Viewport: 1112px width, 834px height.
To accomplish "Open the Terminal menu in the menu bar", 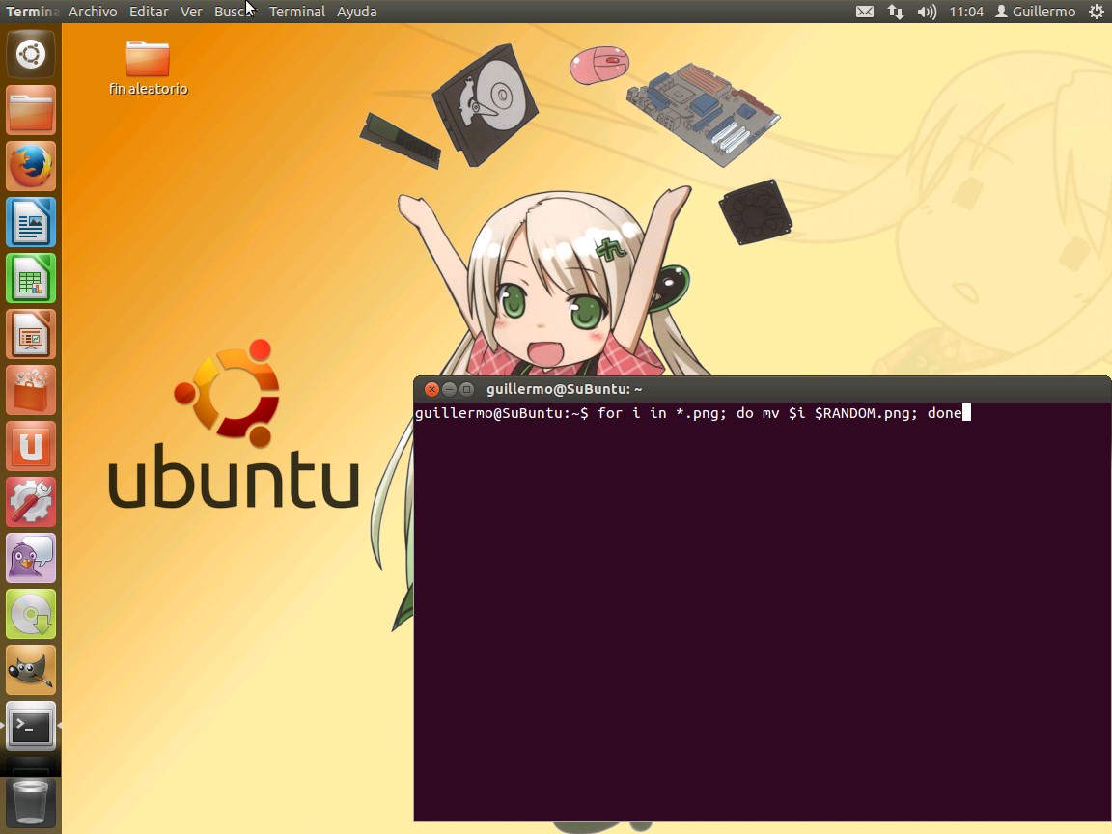I will 297,12.
